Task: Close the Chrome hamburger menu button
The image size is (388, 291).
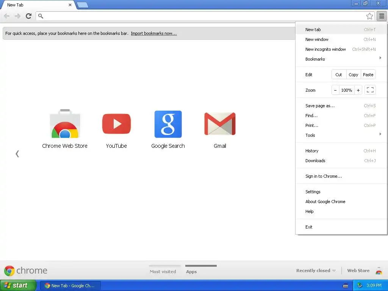Action: click(x=382, y=16)
